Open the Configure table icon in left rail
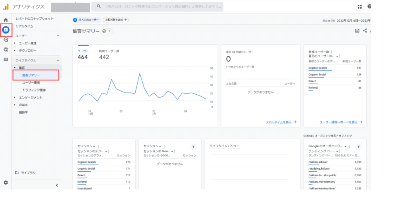This screenshot has height=208, width=396. click(x=6, y=59)
